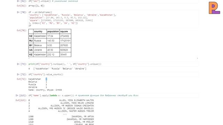Click the Out[213]: output prompt

(21, 100)
